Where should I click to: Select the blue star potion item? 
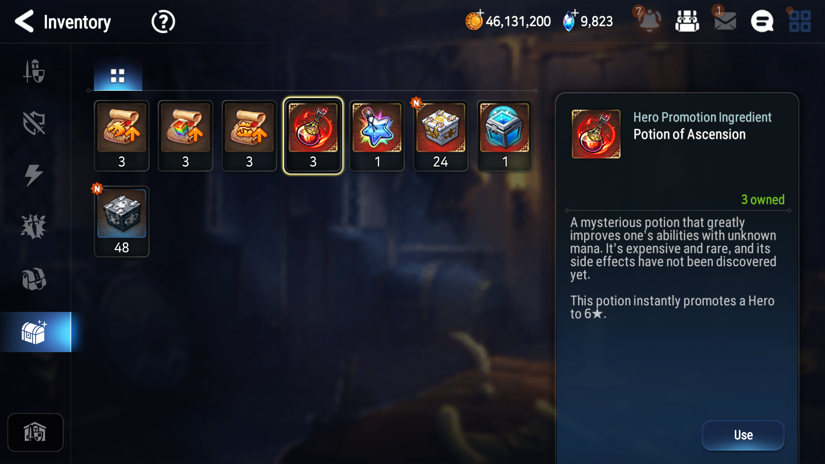click(x=377, y=136)
